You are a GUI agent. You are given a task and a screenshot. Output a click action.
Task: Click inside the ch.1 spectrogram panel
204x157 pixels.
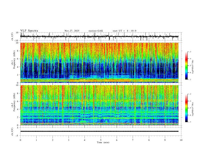pos(99,63)
